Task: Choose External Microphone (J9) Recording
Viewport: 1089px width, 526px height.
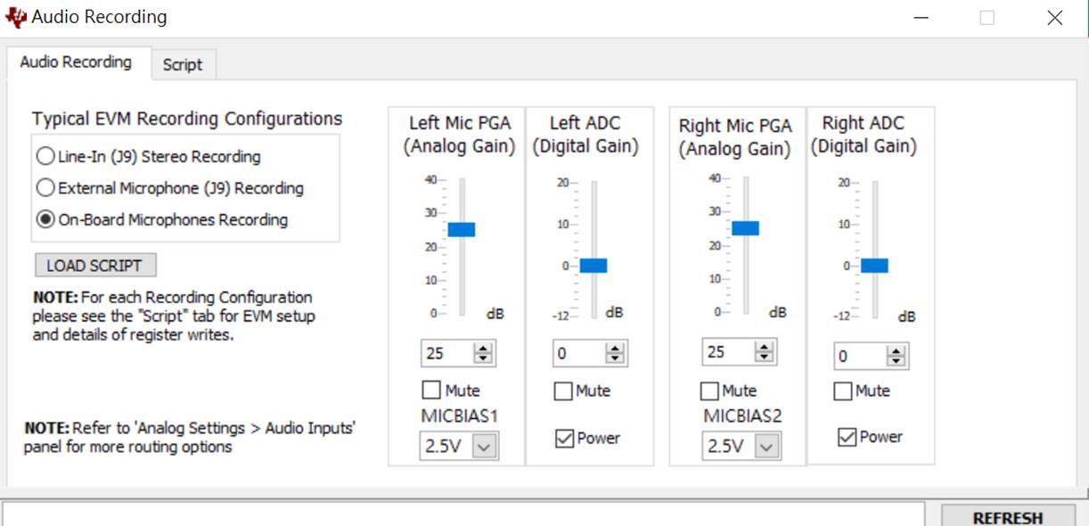Action: pyautogui.click(x=45, y=188)
